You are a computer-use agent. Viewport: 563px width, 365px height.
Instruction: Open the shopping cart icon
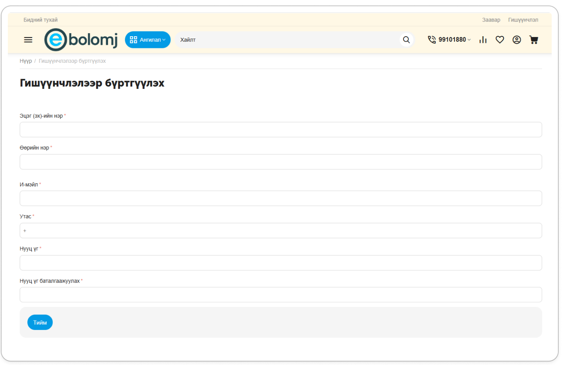point(534,40)
